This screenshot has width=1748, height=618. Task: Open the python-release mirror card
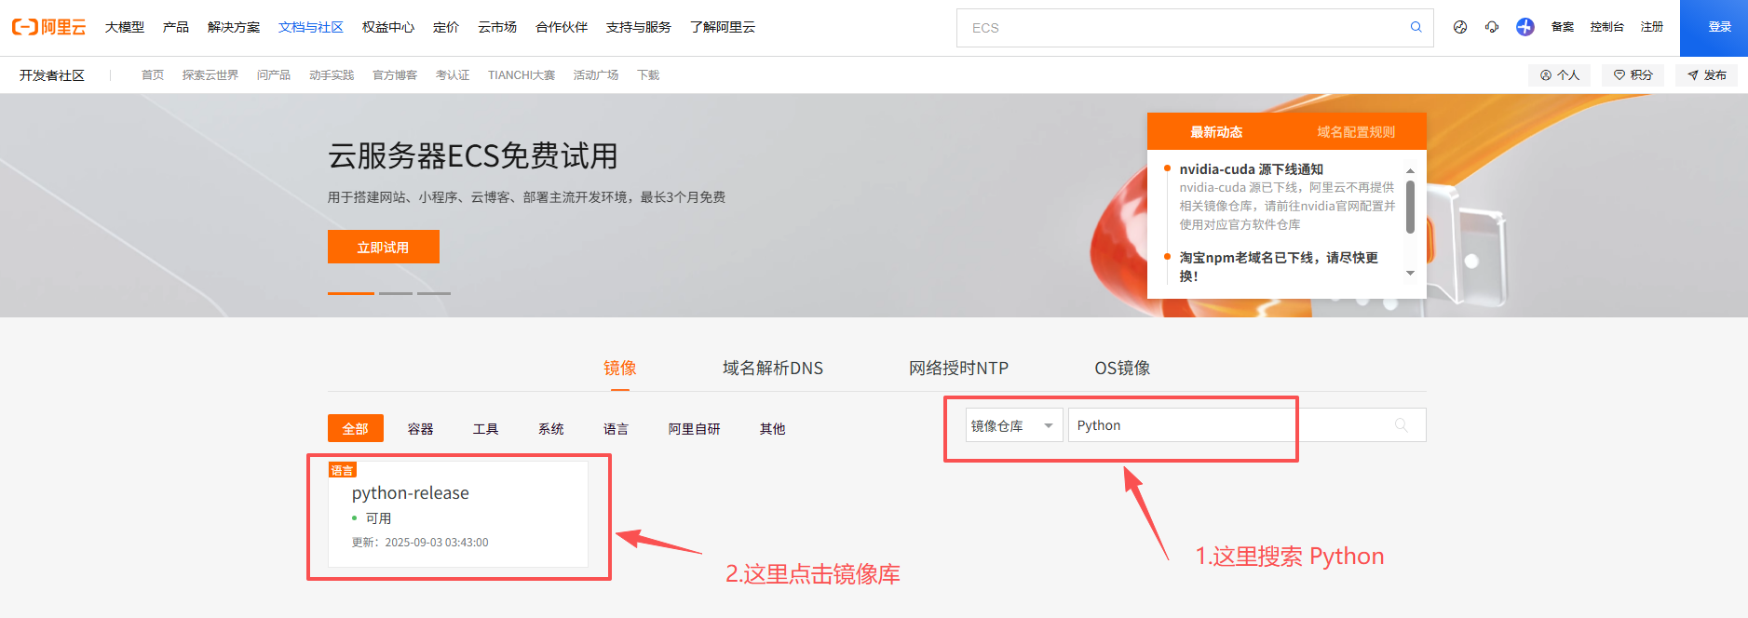pos(457,514)
